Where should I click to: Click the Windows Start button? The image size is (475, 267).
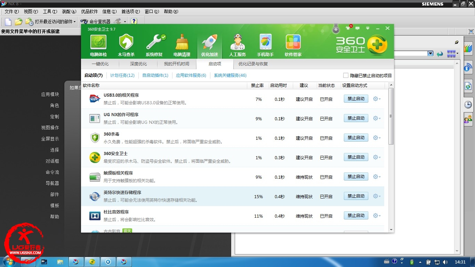(x=9, y=262)
